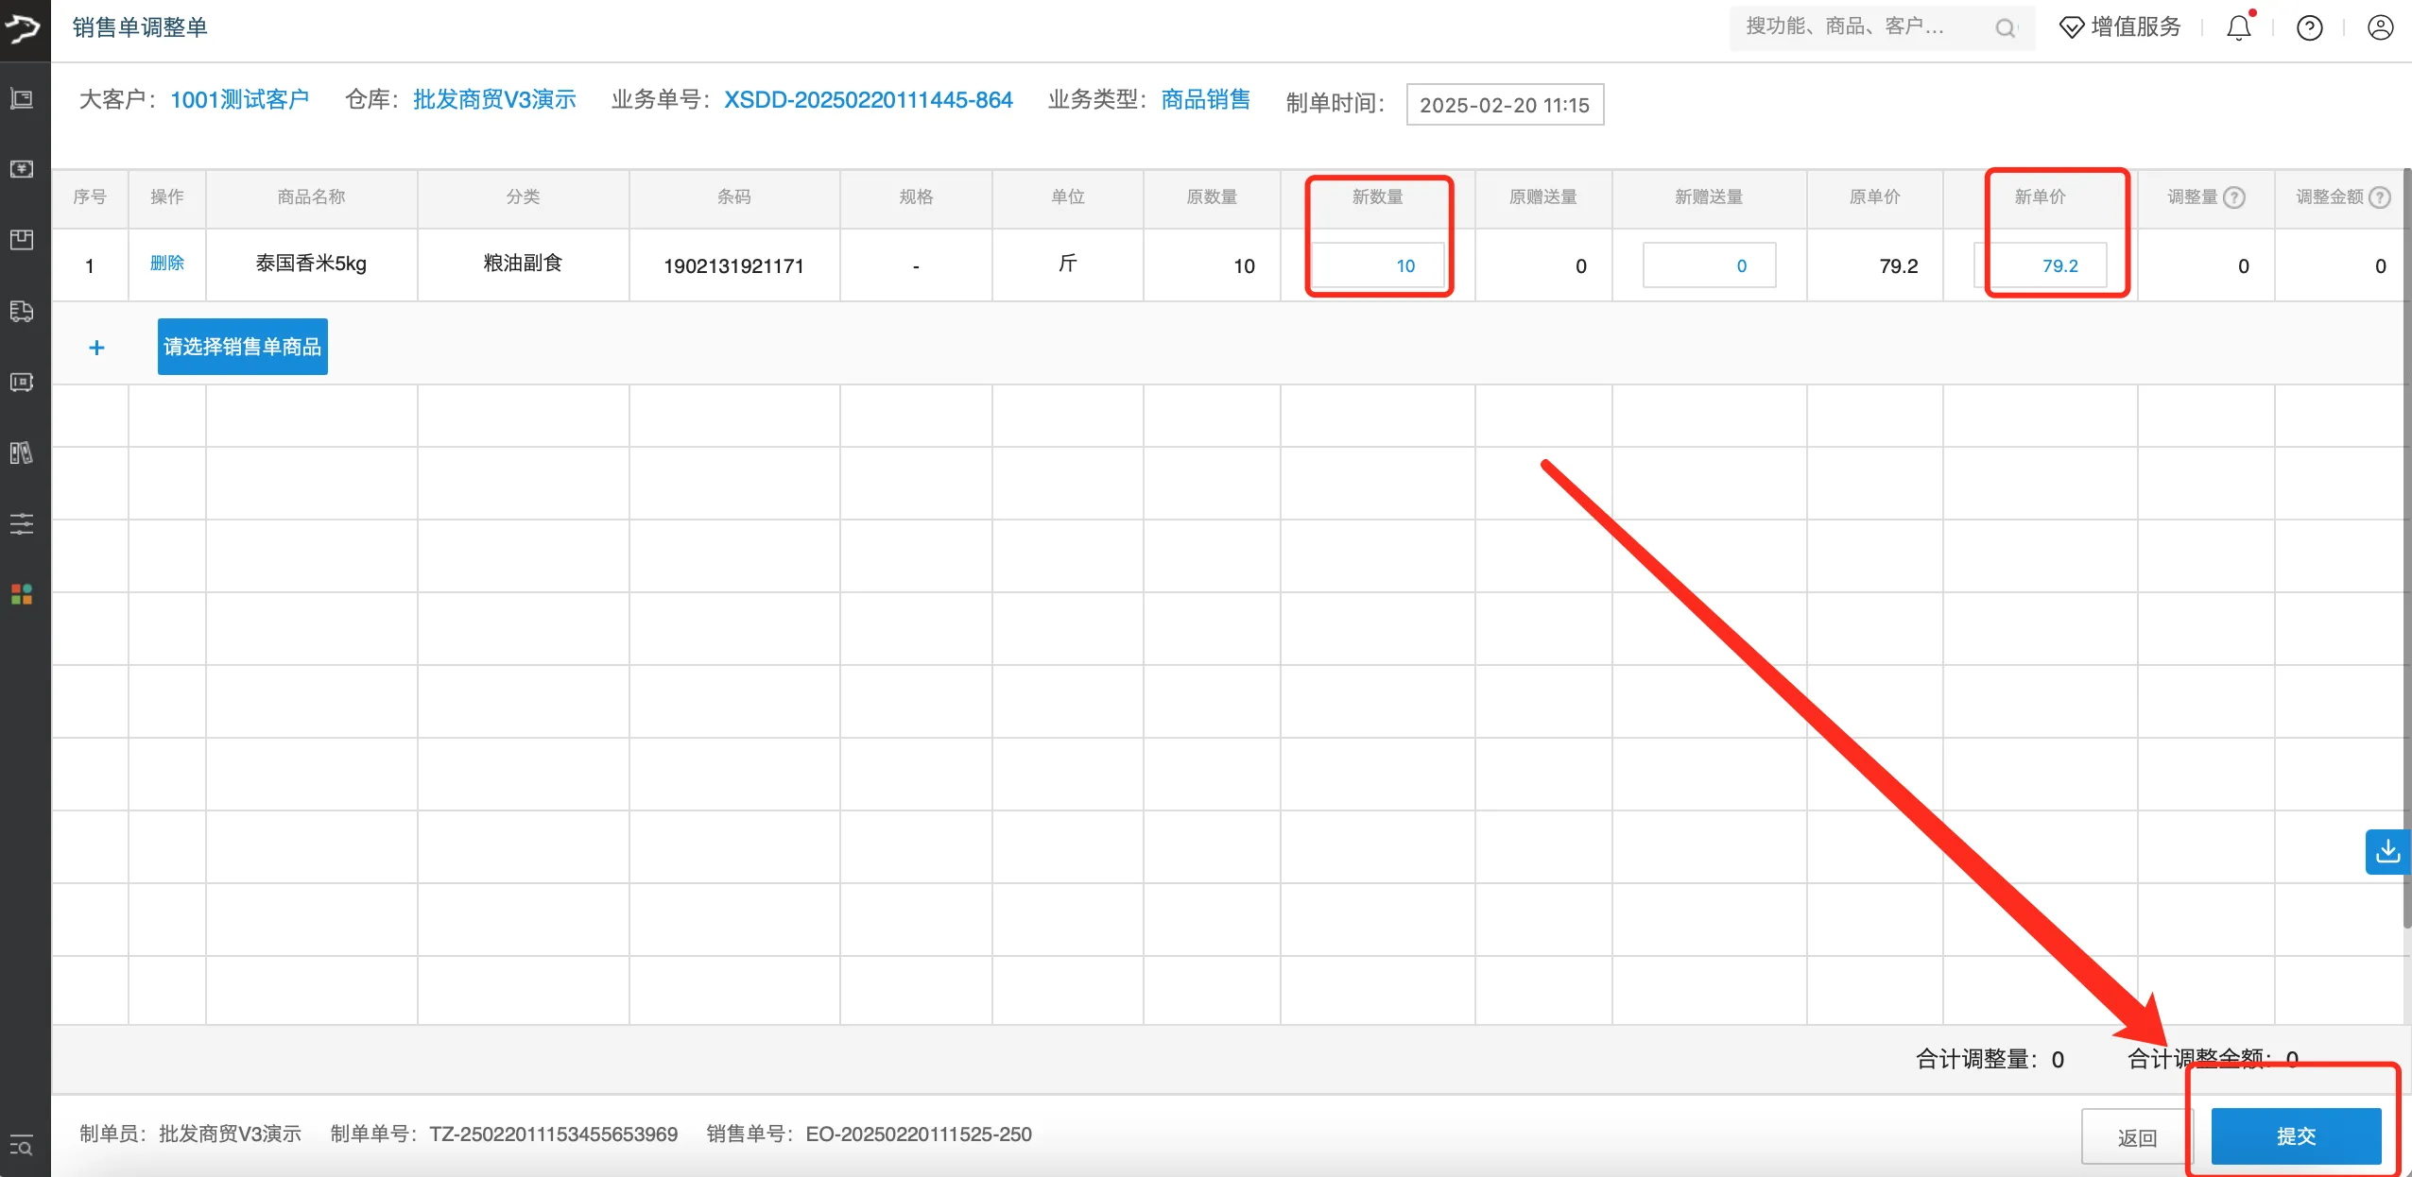Viewport: 2412px width, 1177px height.
Task: Edit the 新单价 field showing 79.2
Action: click(2051, 265)
